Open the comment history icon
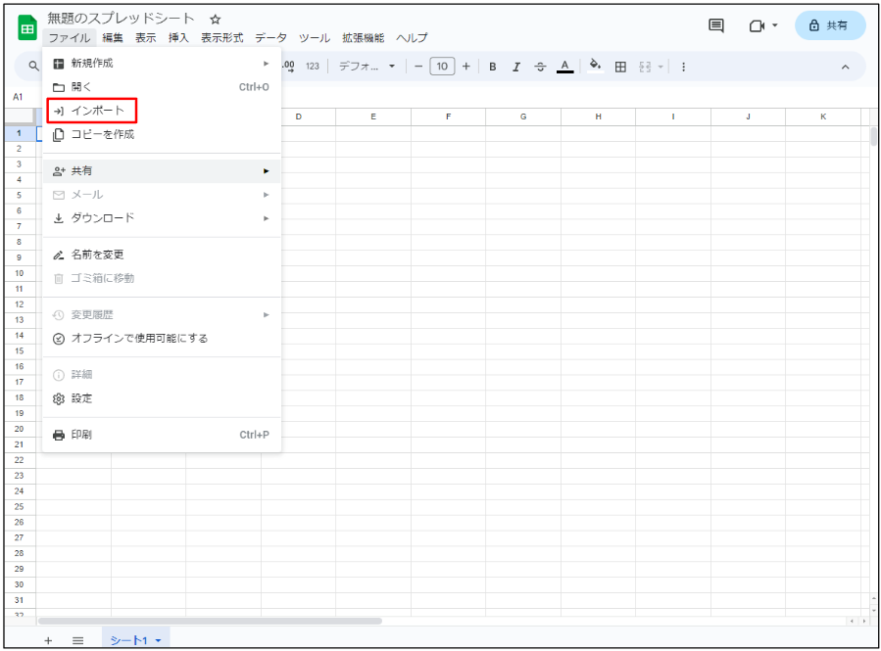Image resolution: width=881 pixels, height=651 pixels. [x=716, y=25]
